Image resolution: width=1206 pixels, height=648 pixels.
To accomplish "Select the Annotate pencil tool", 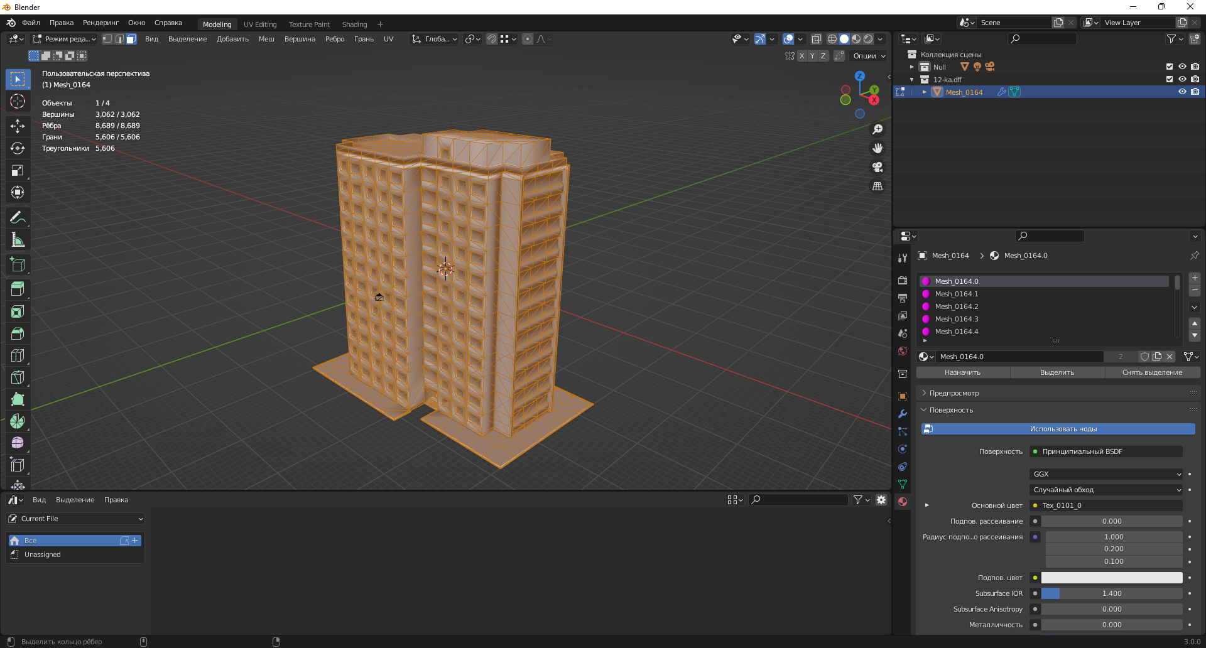I will pyautogui.click(x=18, y=217).
